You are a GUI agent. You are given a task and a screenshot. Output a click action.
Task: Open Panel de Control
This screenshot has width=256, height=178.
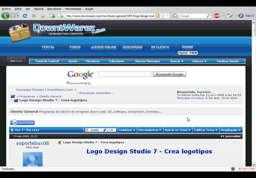(x=47, y=61)
